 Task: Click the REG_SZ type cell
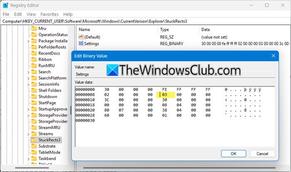pyautogui.click(x=167, y=37)
